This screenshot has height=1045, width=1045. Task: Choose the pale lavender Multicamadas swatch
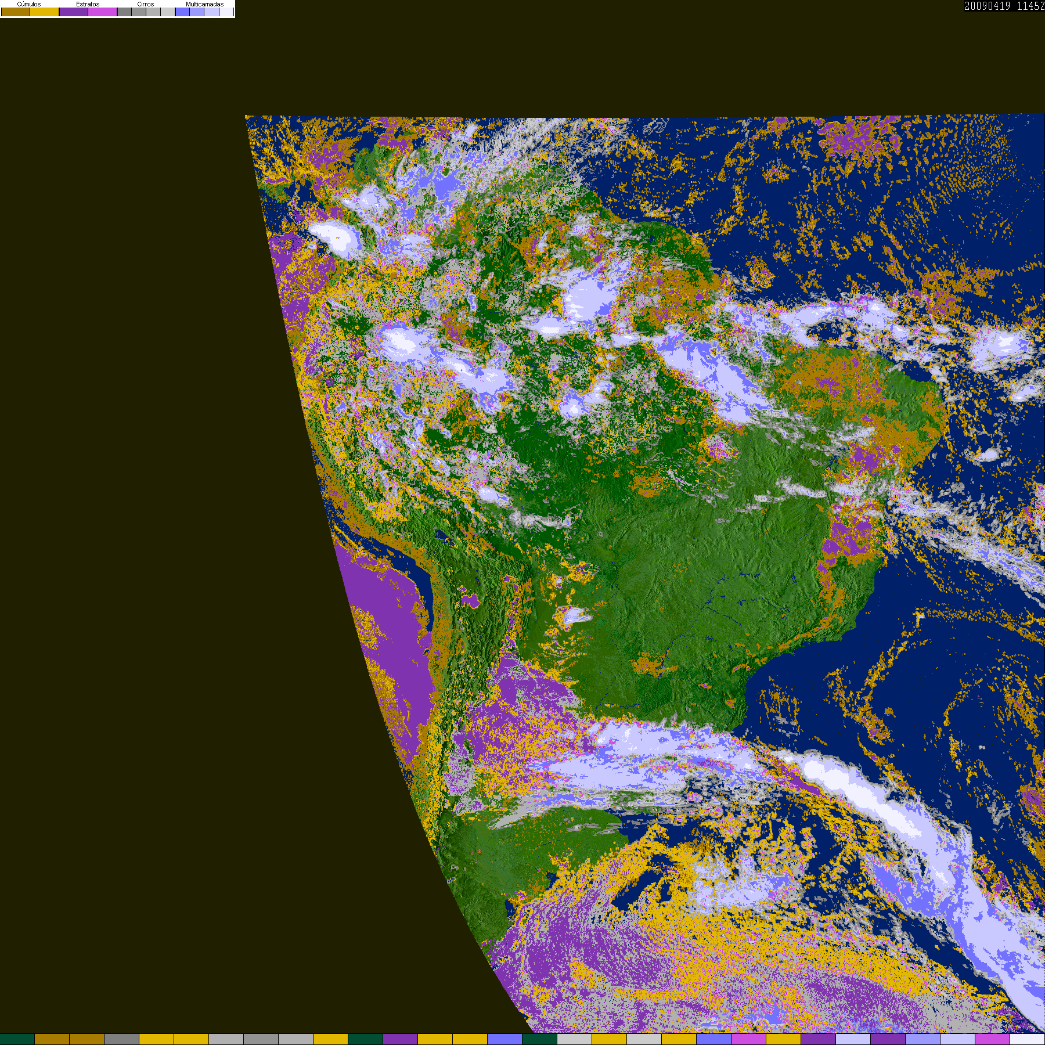(x=211, y=12)
